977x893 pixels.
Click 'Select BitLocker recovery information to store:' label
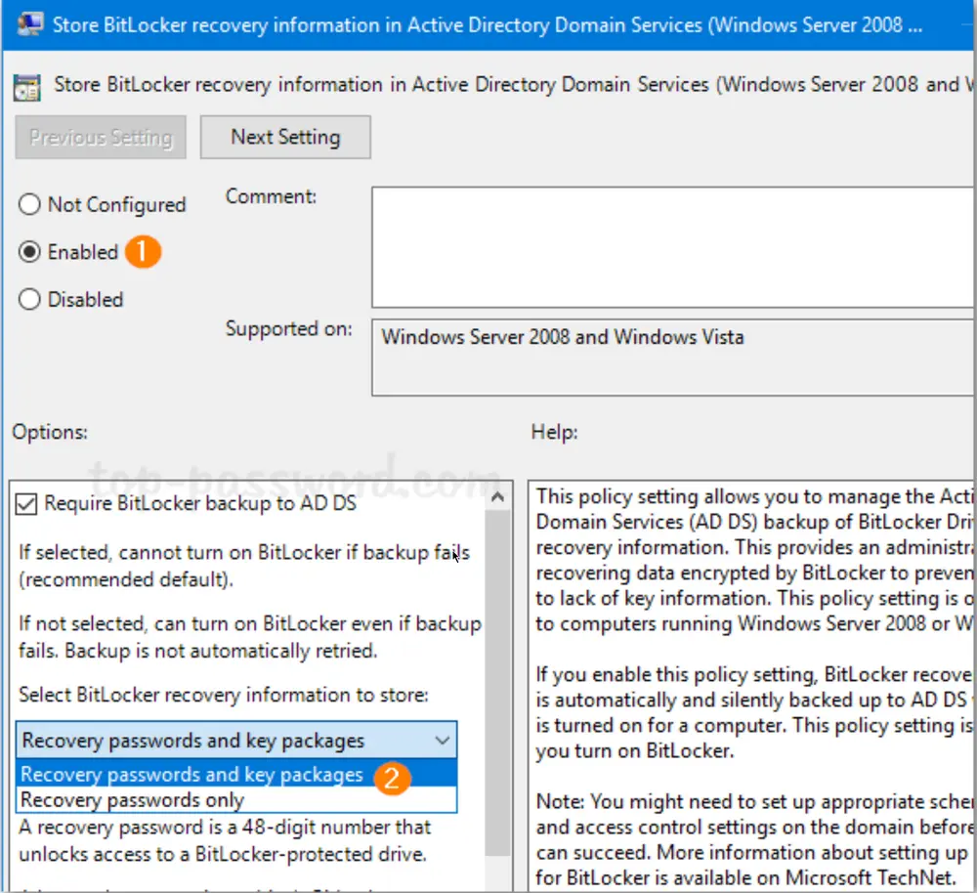pos(224,695)
